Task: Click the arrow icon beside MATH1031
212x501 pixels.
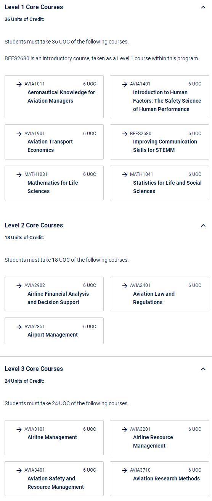Action: (19, 175)
